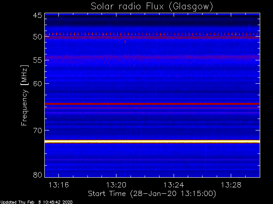Click the solid red band near 64 MHz
This screenshot has width=273, height=204.
point(152,104)
